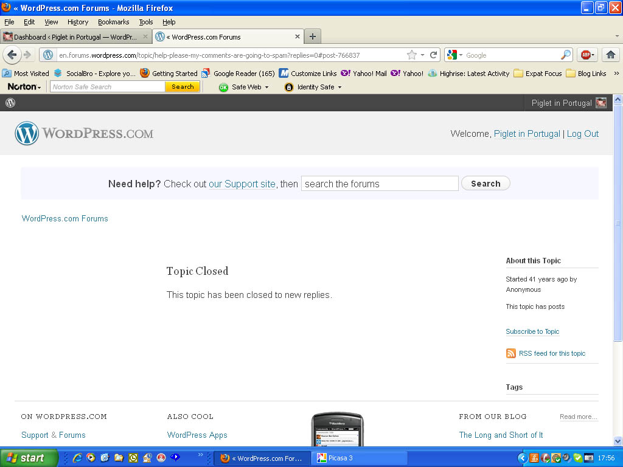
Task: Click the Log Out link
Action: 582,134
